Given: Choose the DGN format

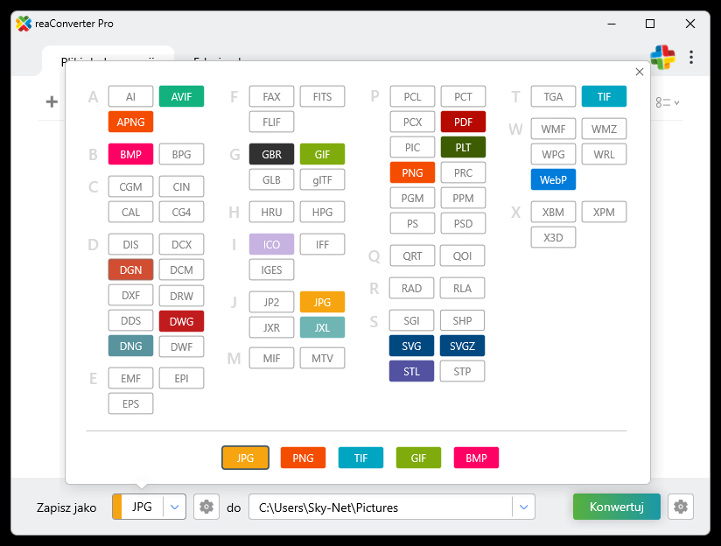Looking at the screenshot, I should pyautogui.click(x=130, y=269).
